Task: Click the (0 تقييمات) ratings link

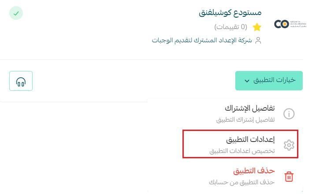Action: pyautogui.click(x=230, y=27)
